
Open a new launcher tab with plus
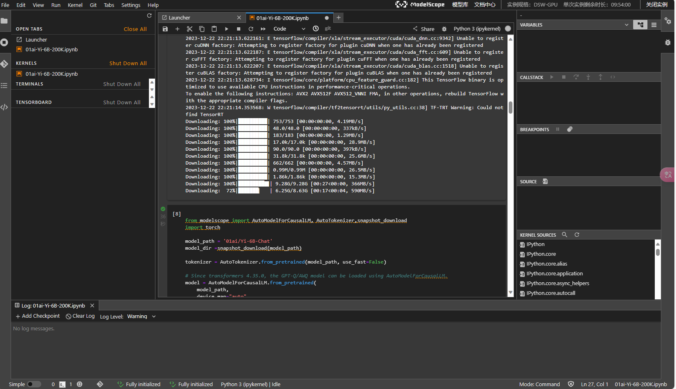339,18
